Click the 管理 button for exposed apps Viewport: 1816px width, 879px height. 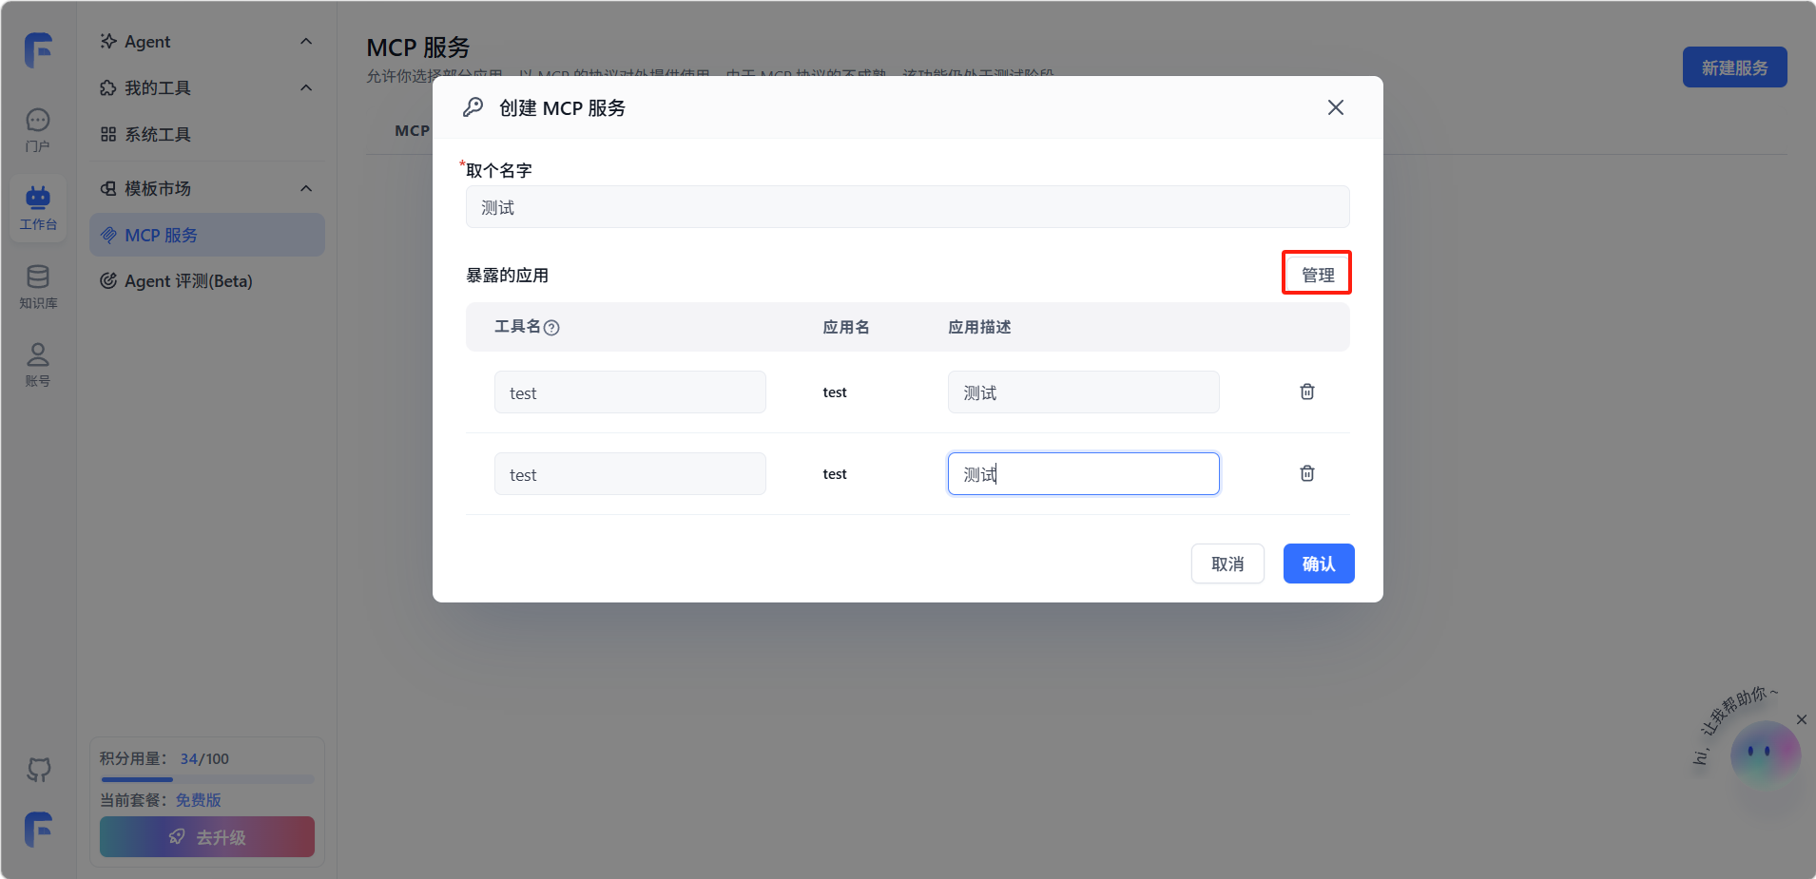[x=1317, y=275]
